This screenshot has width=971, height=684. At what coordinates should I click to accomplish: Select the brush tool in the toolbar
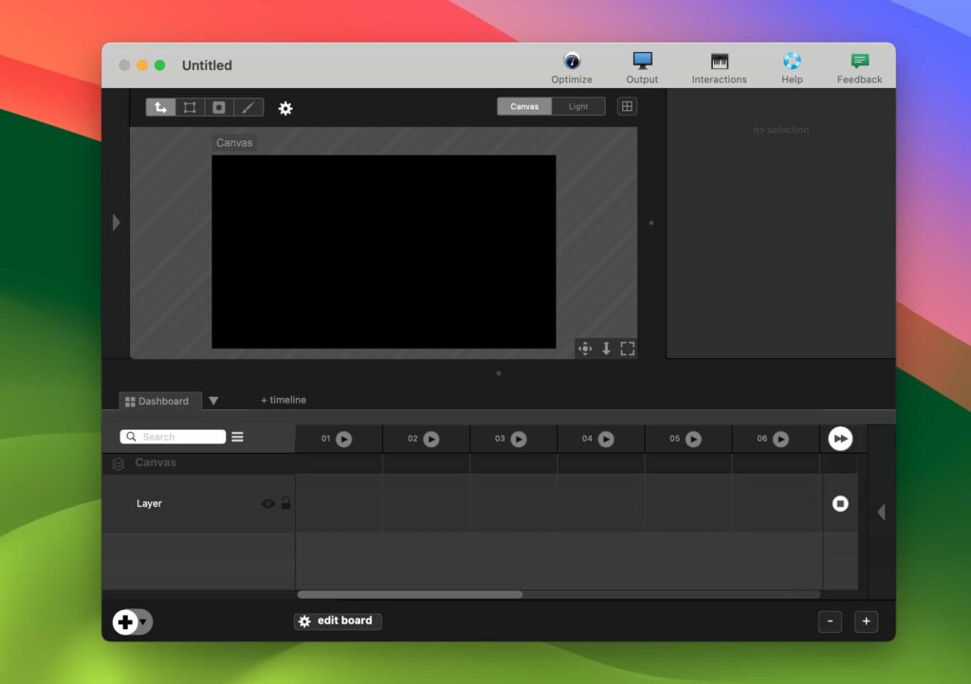247,107
